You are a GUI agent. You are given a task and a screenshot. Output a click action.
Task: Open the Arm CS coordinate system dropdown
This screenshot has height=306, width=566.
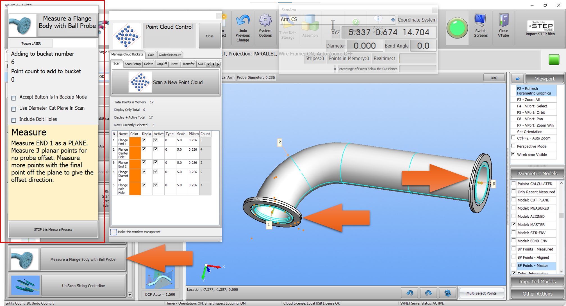click(x=393, y=20)
